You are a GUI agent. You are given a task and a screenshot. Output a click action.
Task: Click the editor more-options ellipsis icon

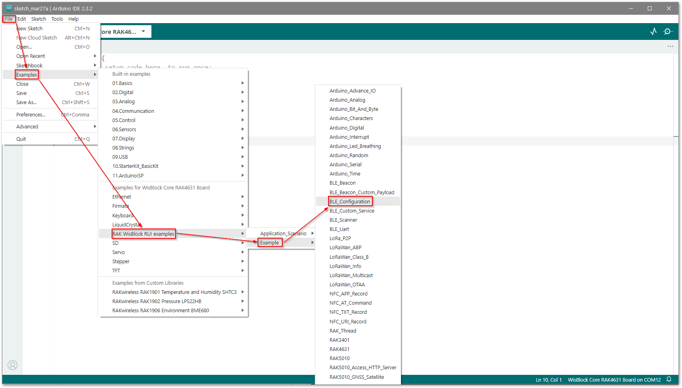pyautogui.click(x=670, y=46)
